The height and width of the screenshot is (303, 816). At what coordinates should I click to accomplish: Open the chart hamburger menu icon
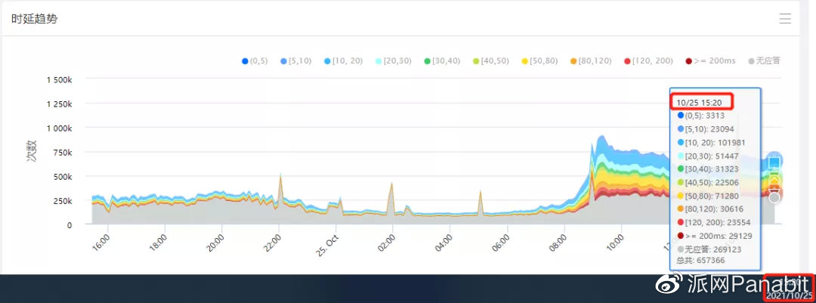[x=785, y=19]
